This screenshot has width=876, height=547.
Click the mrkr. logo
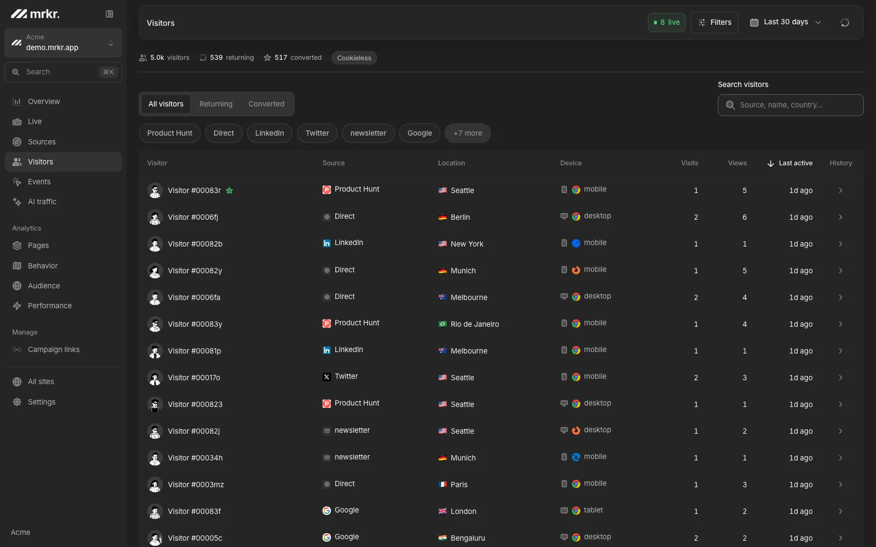(35, 14)
